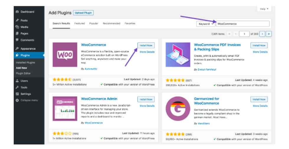Screen dimensions: 289x149
Task: Click the WooCommerce Woo logo thumbnail
Action: [65, 55]
